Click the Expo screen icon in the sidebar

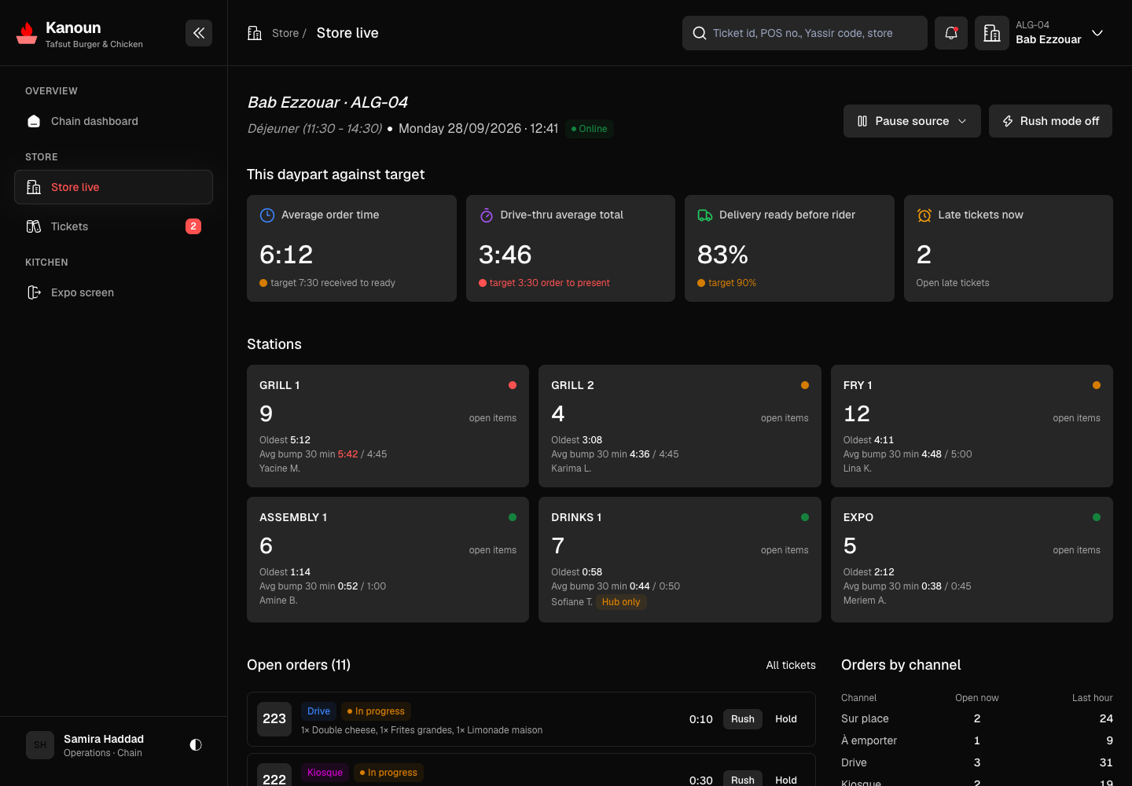(x=34, y=292)
